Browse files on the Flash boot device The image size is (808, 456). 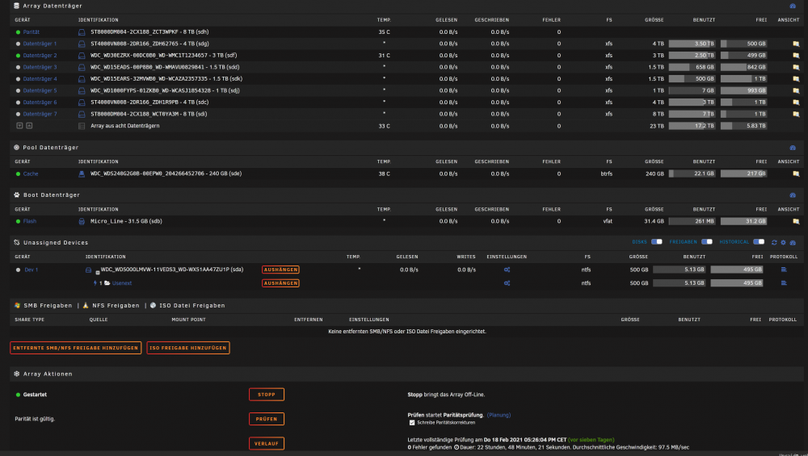[796, 221]
